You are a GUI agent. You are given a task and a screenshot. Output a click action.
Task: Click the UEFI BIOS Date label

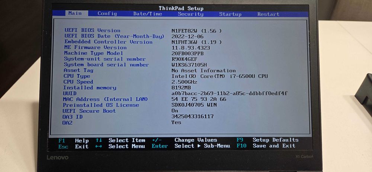point(114,36)
